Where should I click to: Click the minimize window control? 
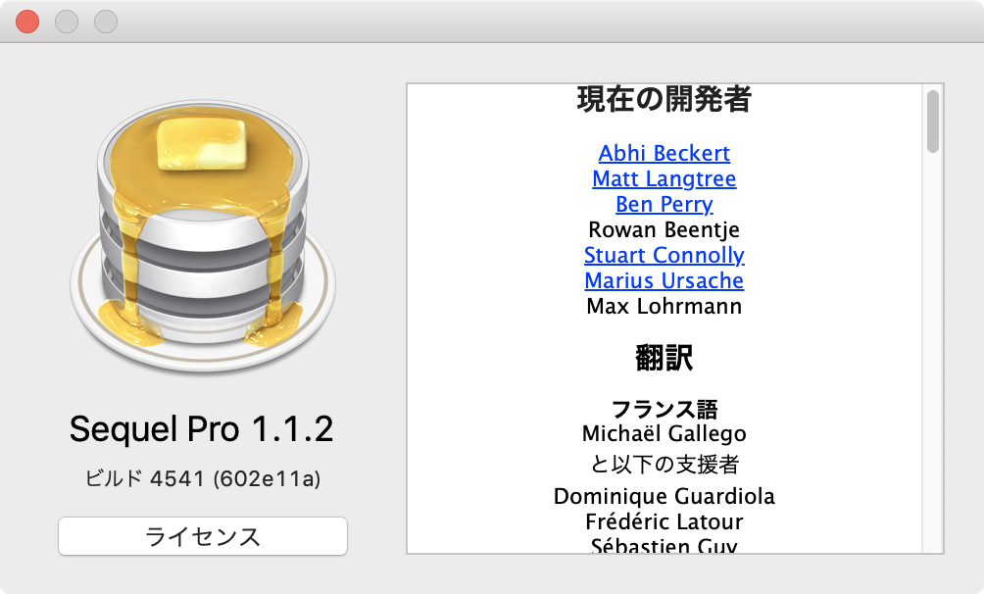tap(67, 20)
